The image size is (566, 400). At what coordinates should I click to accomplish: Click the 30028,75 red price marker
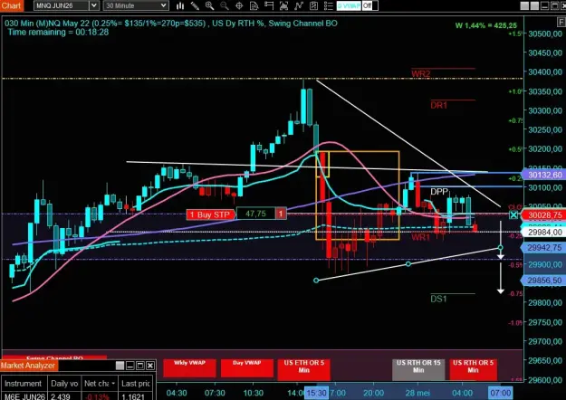point(544,215)
